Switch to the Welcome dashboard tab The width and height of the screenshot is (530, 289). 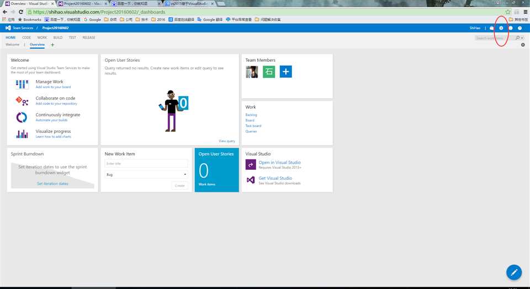pyautogui.click(x=12, y=45)
